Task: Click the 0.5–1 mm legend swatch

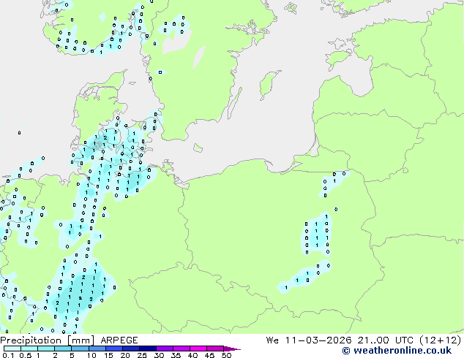Action: click(29, 349)
